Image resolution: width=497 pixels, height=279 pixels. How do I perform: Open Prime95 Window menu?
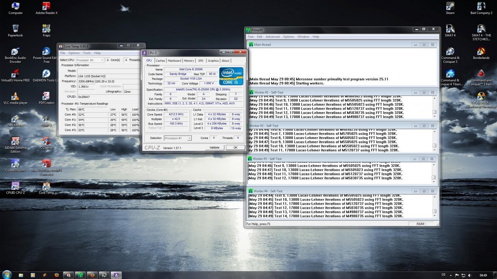pyautogui.click(x=303, y=37)
